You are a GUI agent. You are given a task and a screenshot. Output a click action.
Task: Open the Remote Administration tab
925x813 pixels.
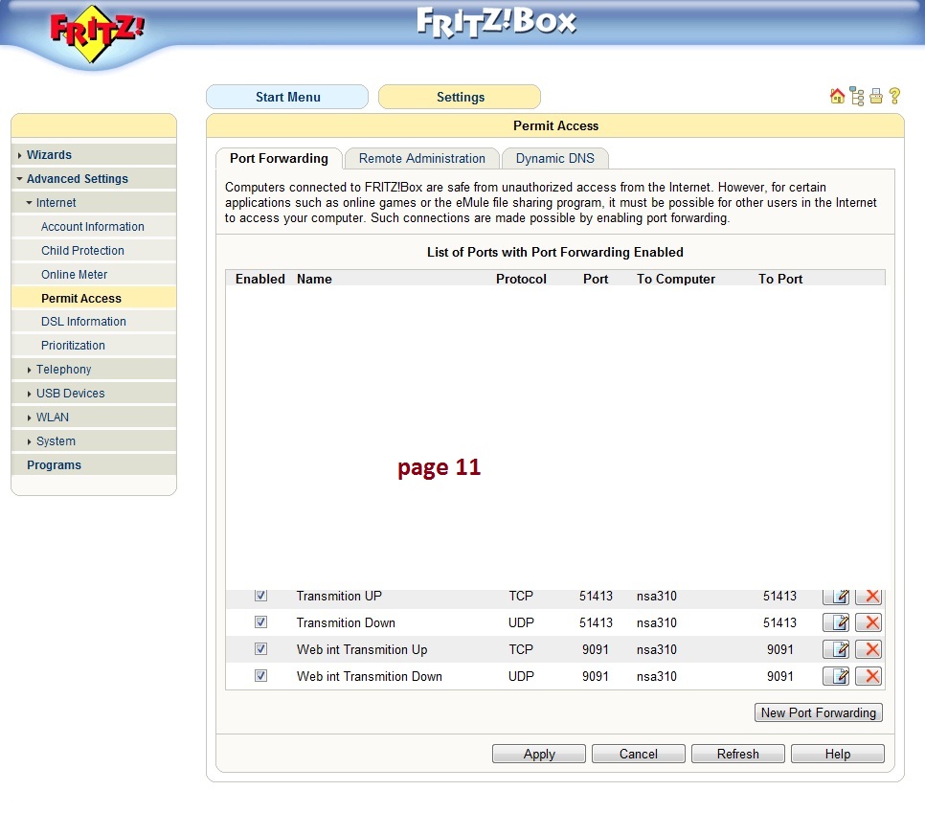(421, 158)
